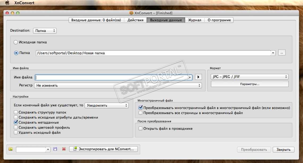Click the Параметры... button
The image size is (303, 163).
[250, 84]
